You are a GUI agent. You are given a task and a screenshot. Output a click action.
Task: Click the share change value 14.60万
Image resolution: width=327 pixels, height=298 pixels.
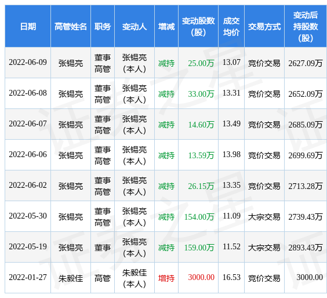[201, 125]
